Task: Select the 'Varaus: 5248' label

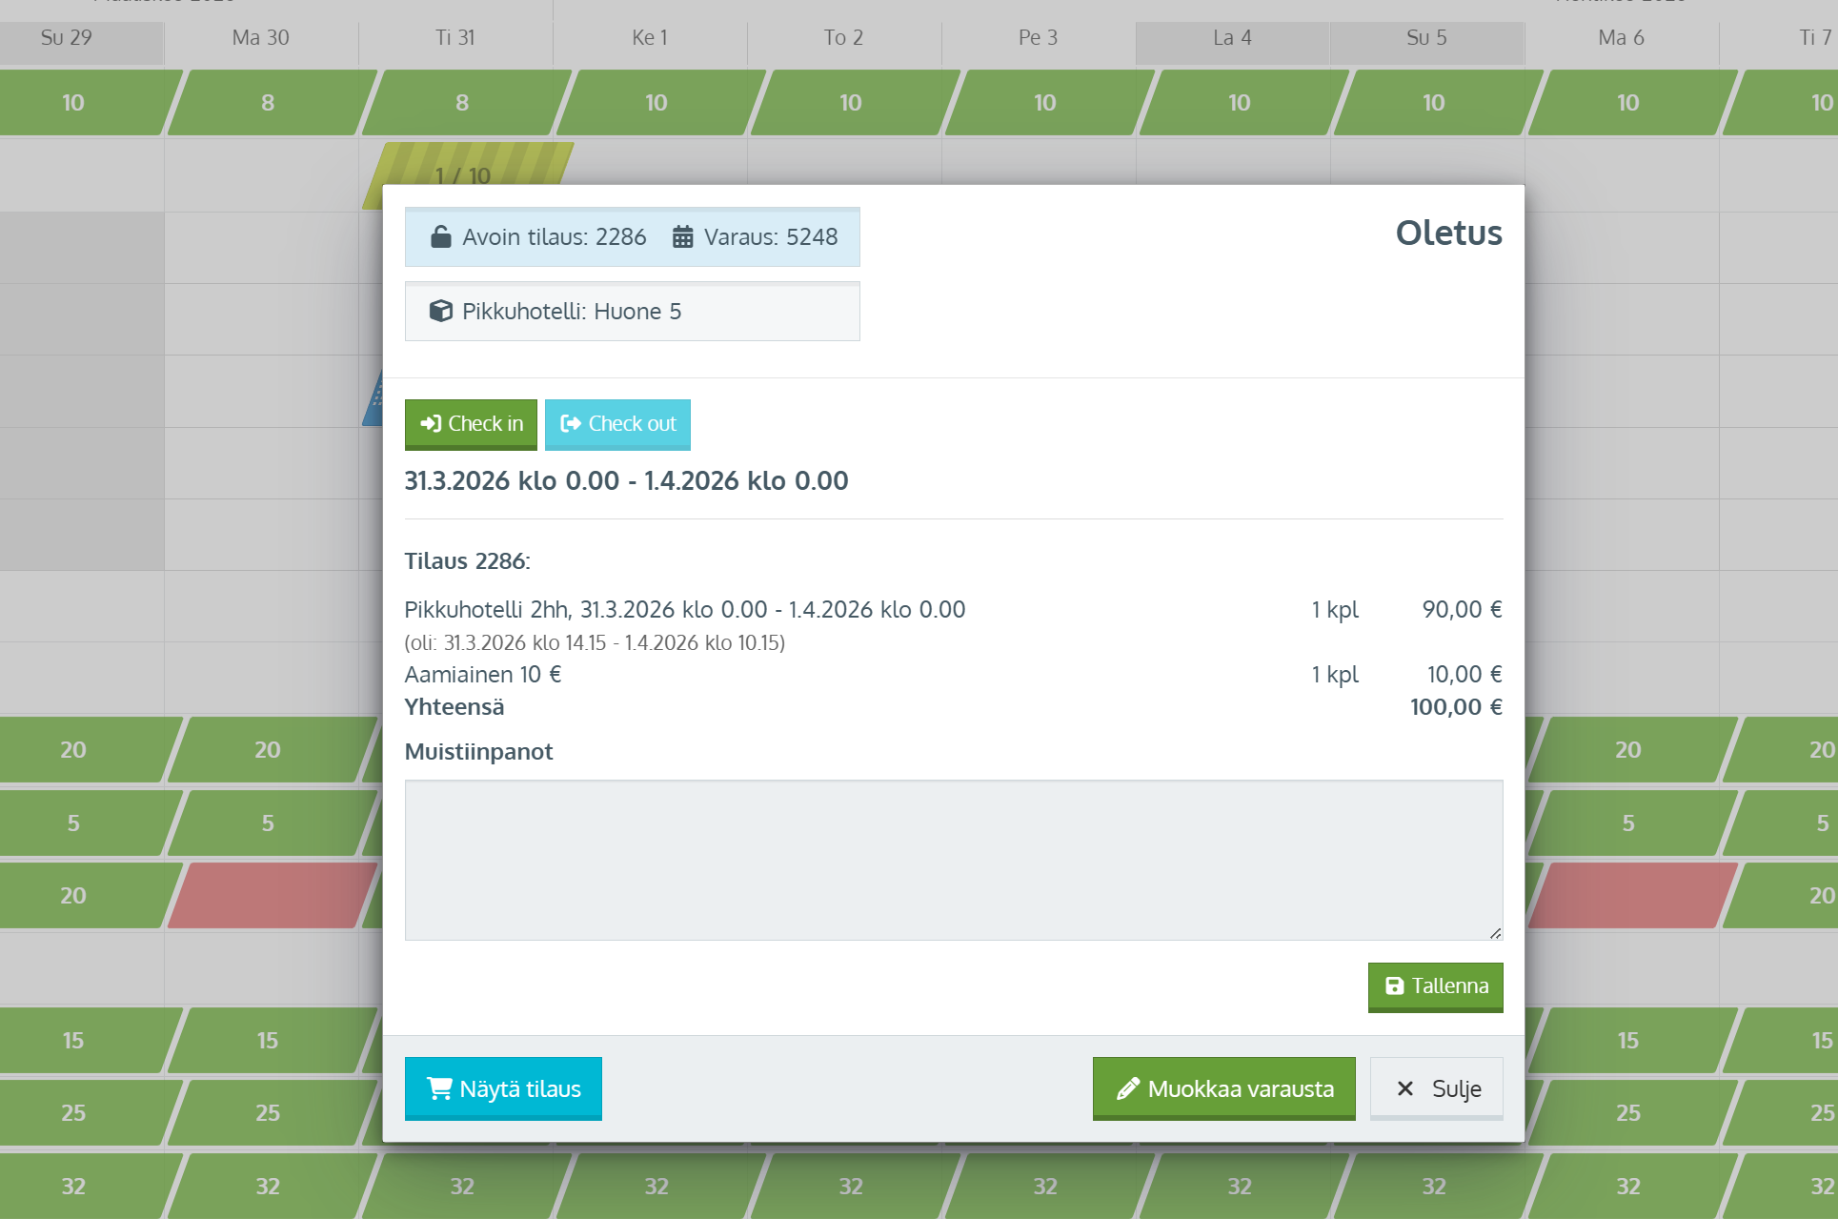Action: click(x=771, y=236)
